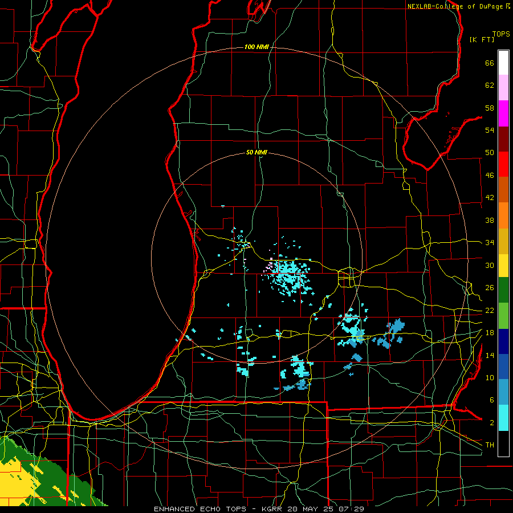Click the 26 legend value

click(x=490, y=288)
